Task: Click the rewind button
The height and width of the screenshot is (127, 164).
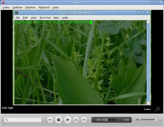Action: point(50,120)
